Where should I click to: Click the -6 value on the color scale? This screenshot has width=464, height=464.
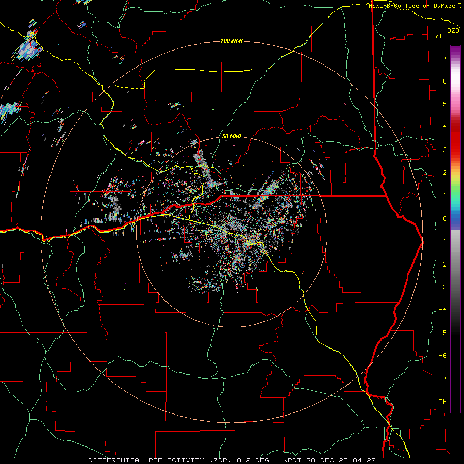tap(443, 356)
